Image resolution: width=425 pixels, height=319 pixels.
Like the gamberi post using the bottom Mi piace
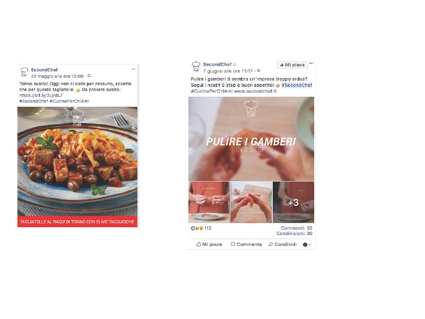(209, 244)
